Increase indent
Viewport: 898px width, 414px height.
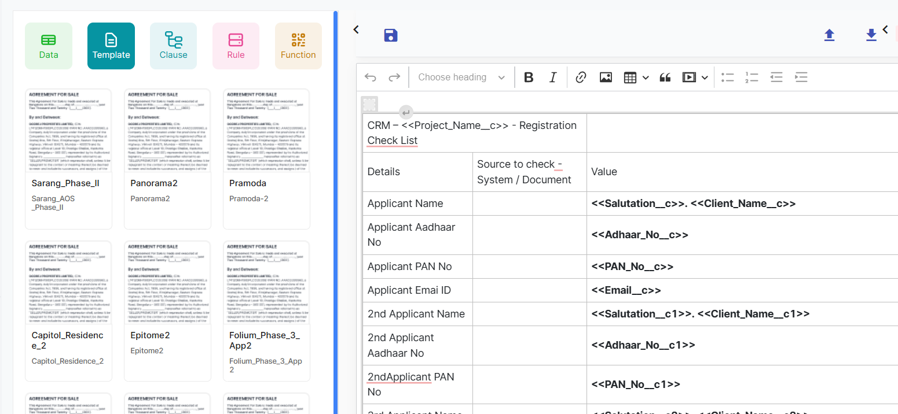pyautogui.click(x=801, y=77)
